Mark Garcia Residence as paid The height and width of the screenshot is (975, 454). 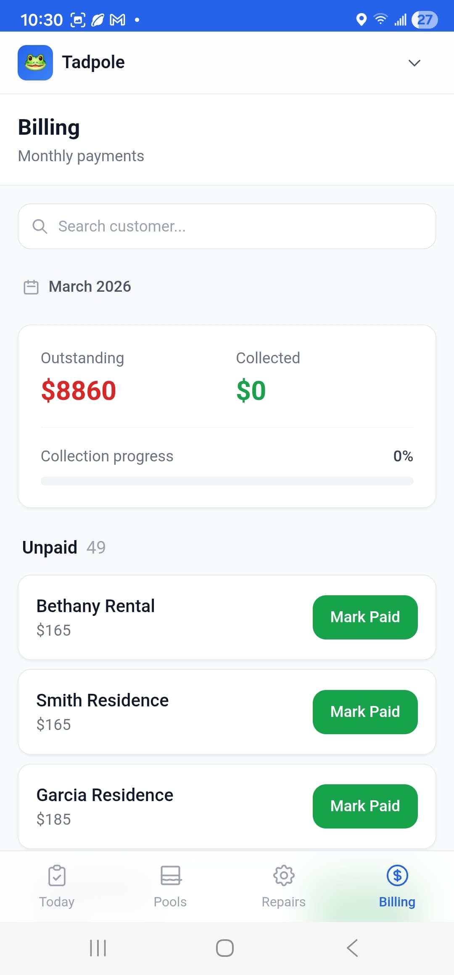(x=365, y=806)
